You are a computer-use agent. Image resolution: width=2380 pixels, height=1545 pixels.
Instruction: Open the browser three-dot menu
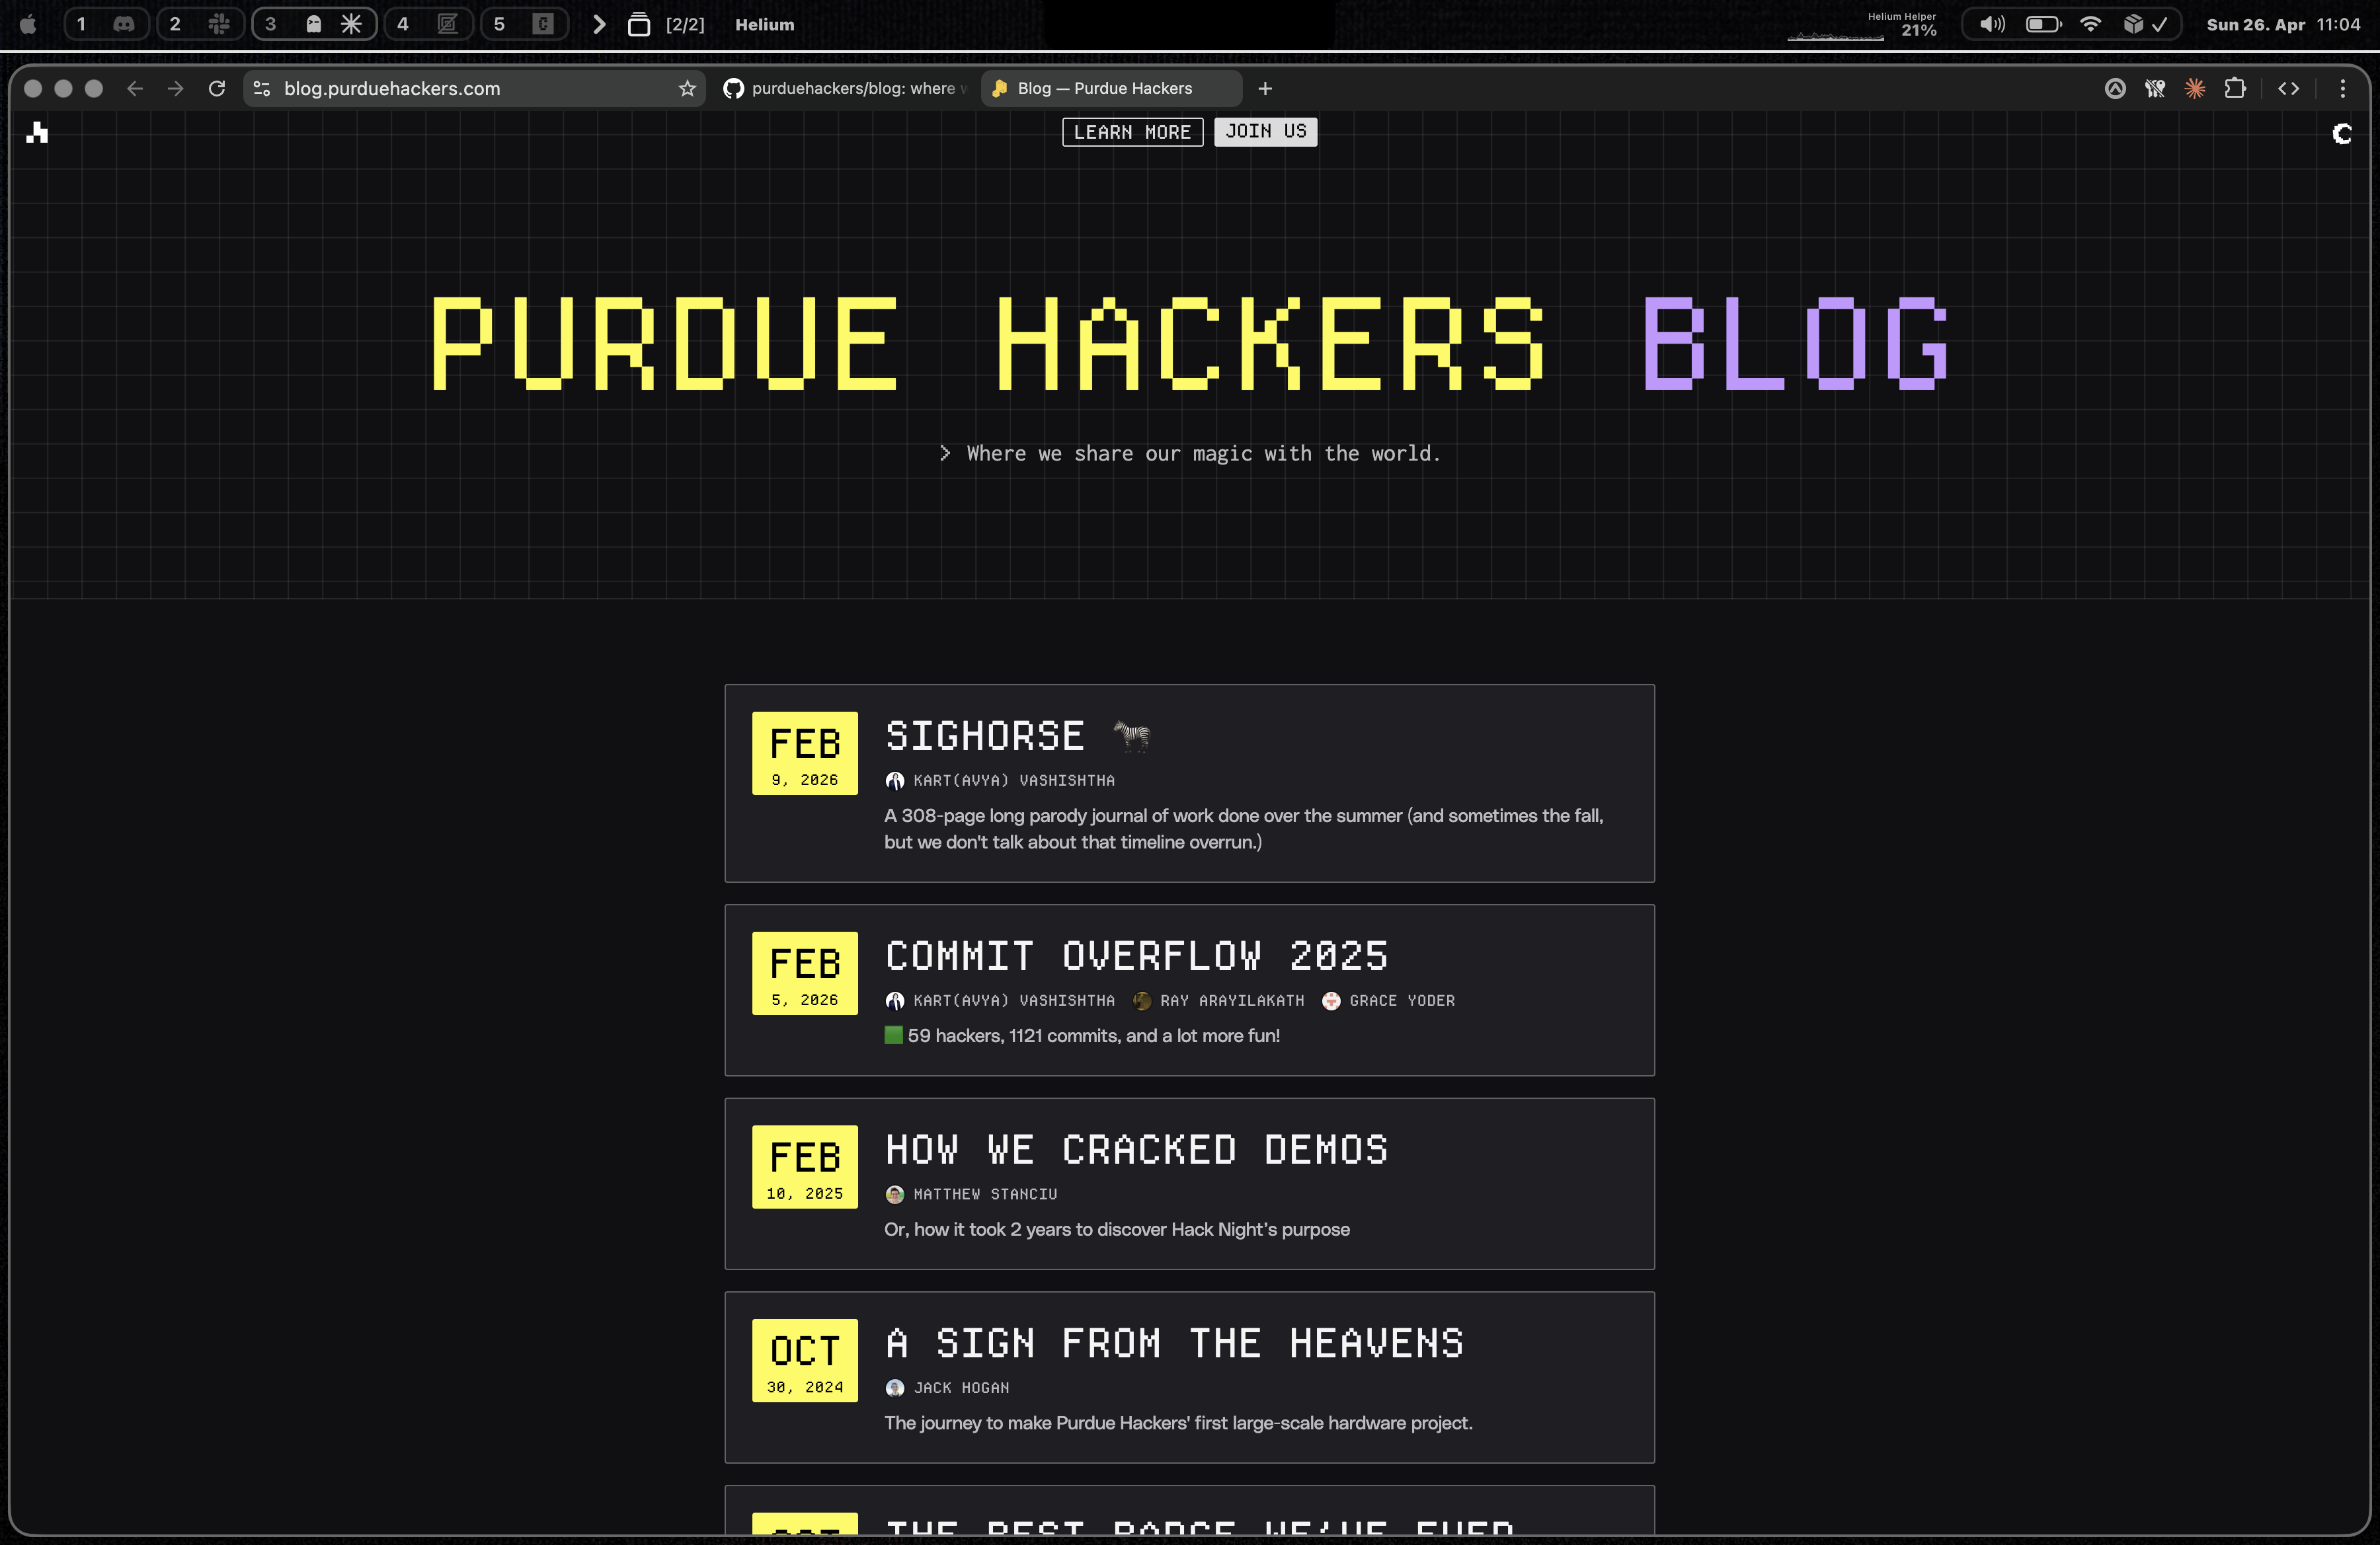tap(2342, 88)
